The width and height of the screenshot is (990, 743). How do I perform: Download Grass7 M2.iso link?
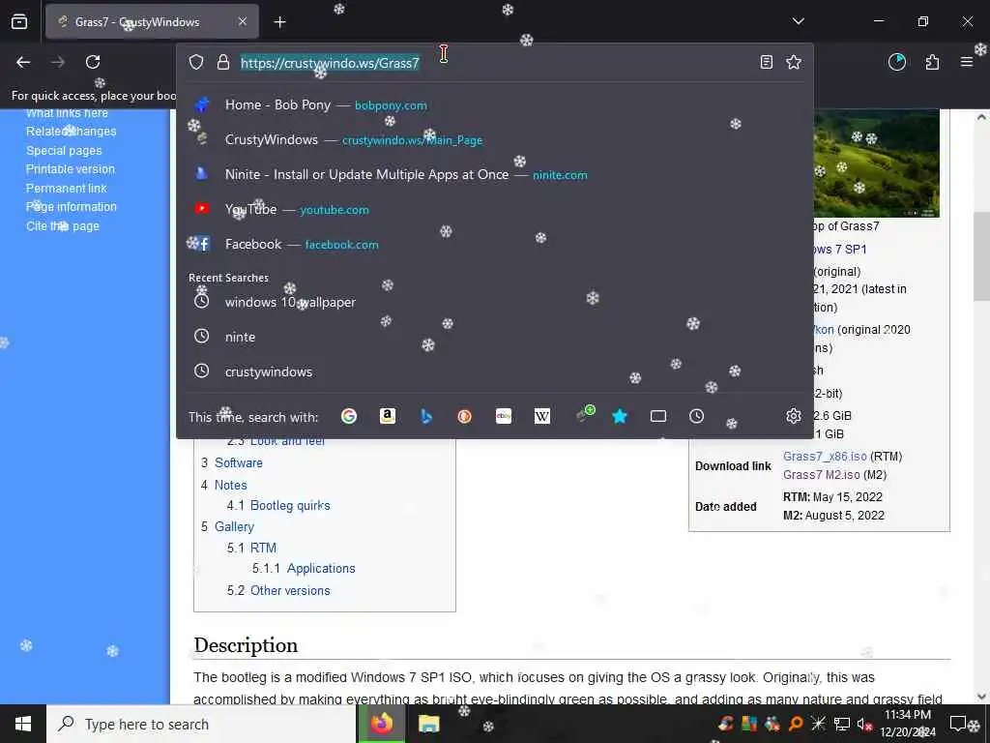click(x=822, y=474)
